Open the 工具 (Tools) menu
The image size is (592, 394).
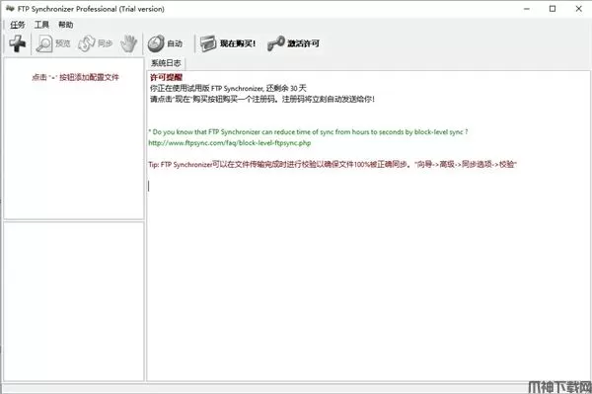point(41,25)
